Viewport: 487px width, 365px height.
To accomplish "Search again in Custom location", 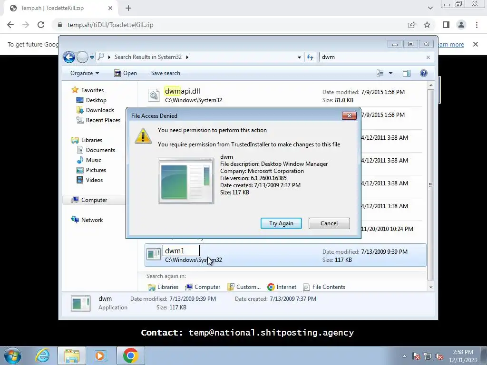I will tap(244, 287).
